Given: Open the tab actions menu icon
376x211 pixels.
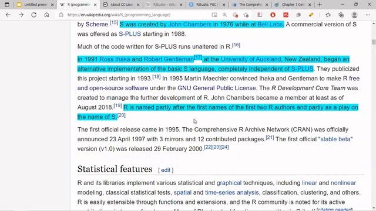Looking at the screenshot, I should pyautogui.click(x=7, y=5).
